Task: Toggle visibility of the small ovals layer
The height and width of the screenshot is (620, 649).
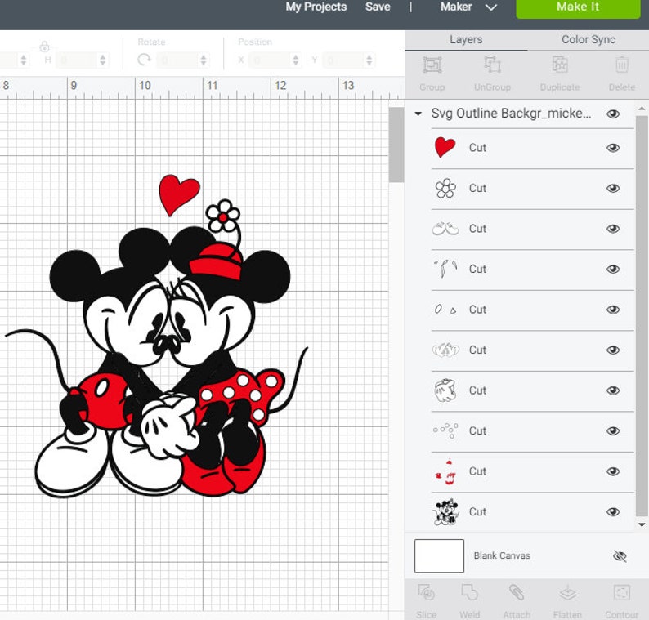Action: click(x=613, y=310)
